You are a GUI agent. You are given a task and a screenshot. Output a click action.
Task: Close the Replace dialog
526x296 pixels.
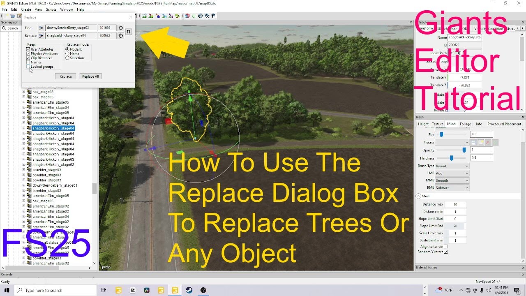coord(131,17)
